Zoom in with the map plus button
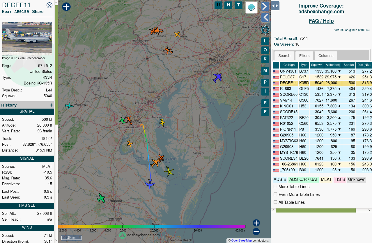This screenshot has width=372, height=243. click(256, 223)
